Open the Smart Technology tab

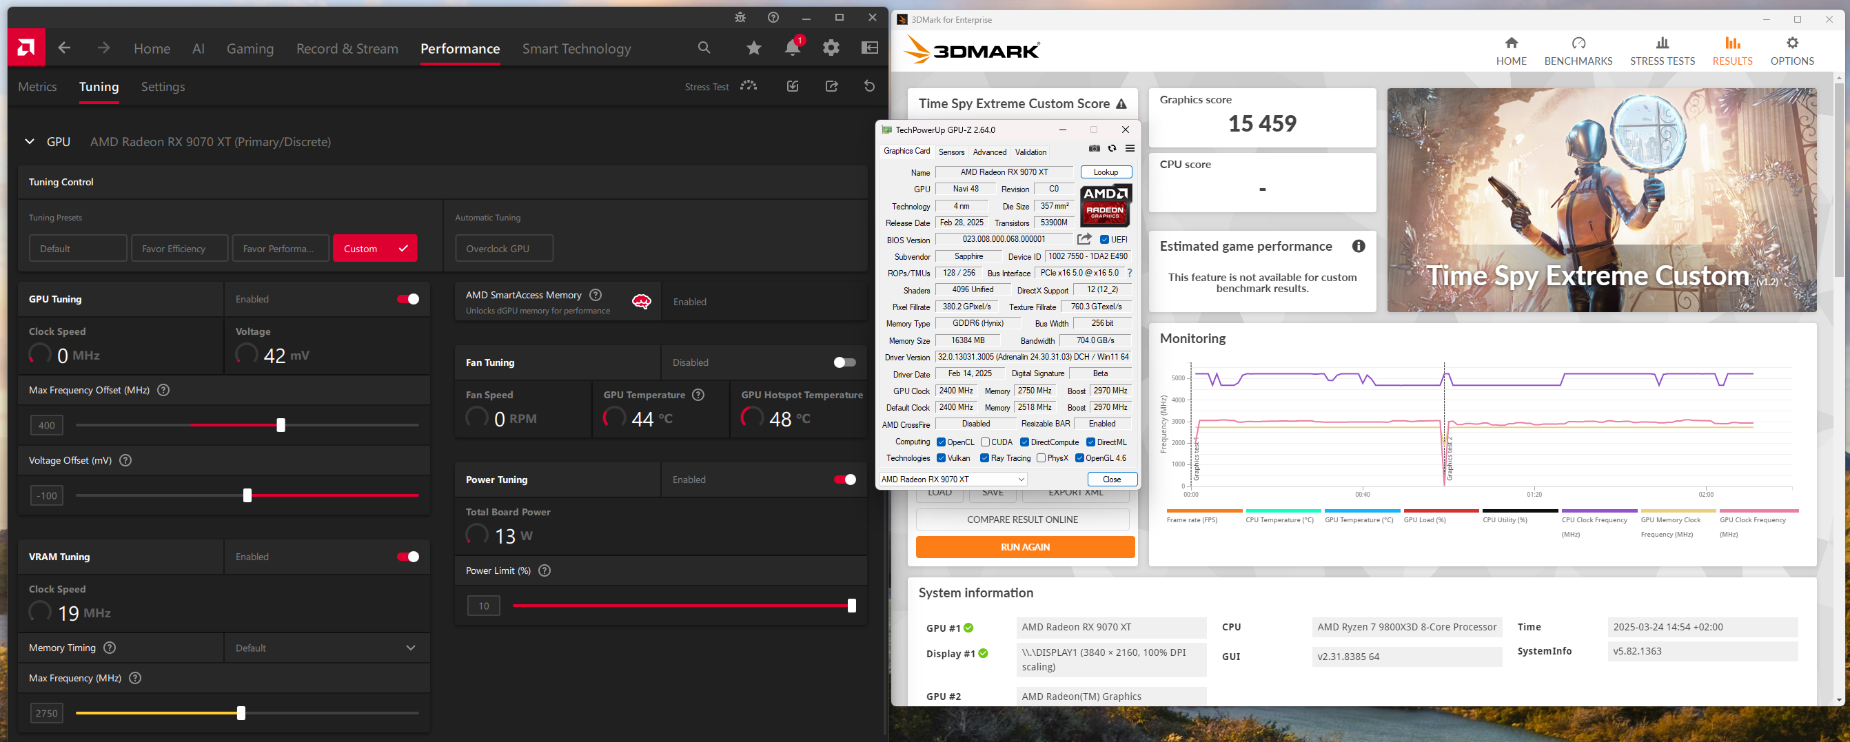[576, 49]
